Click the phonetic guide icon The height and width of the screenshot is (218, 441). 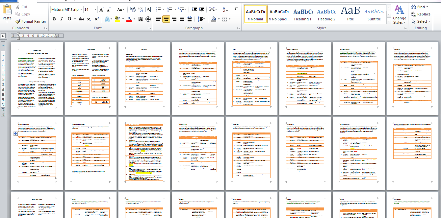tap(141, 10)
